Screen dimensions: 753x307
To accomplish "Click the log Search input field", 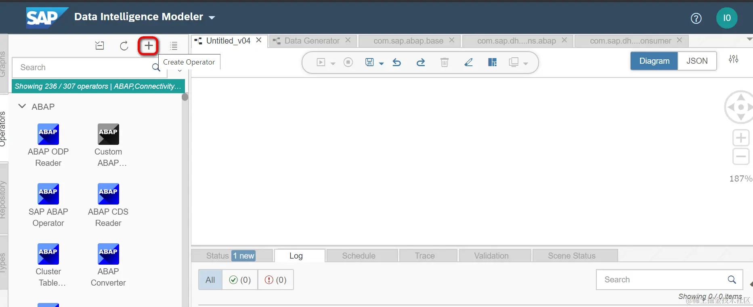I will point(669,280).
